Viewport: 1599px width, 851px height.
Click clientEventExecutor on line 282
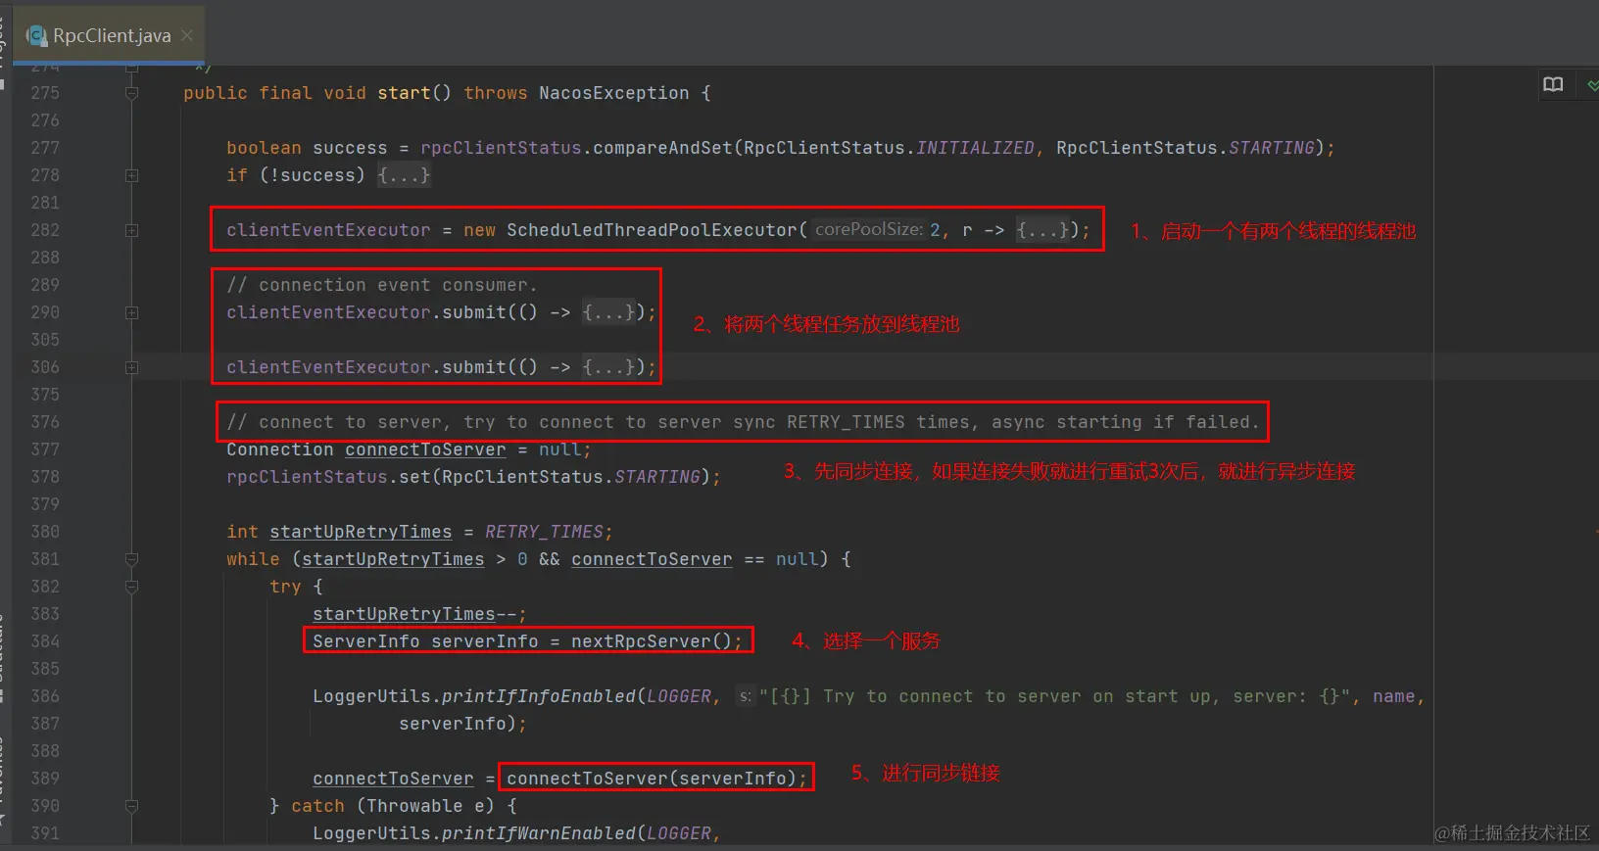click(x=328, y=230)
